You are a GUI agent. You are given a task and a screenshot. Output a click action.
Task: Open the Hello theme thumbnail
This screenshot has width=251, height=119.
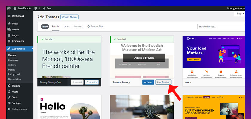[69, 107]
